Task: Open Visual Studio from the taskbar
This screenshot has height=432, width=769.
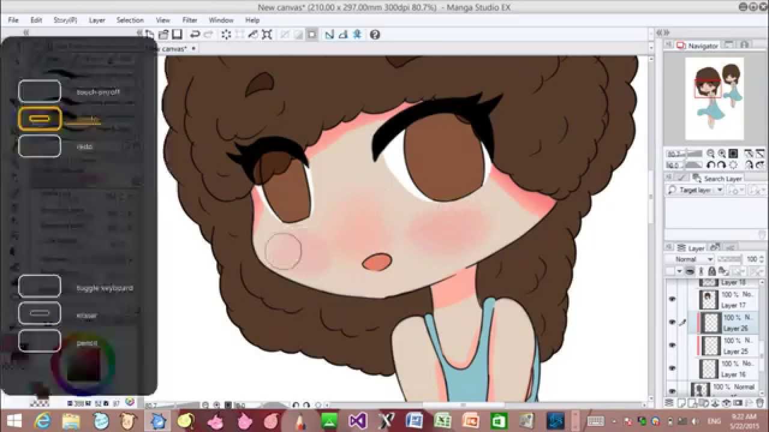Action: (357, 421)
